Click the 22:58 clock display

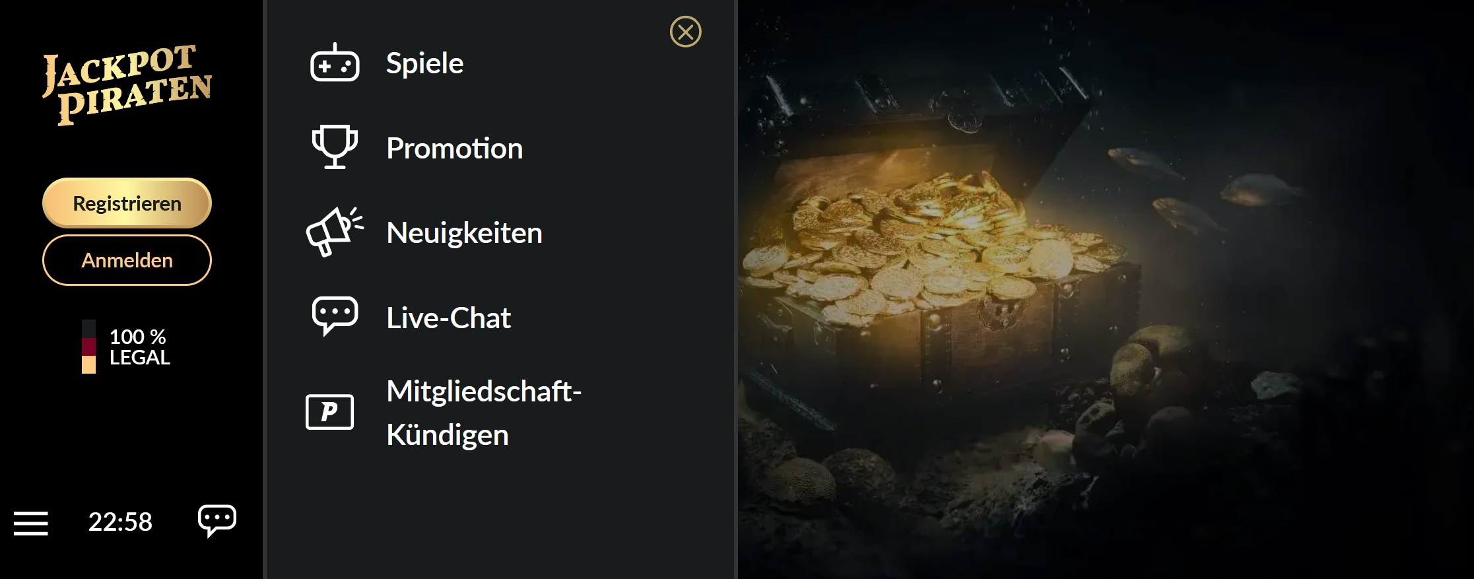tap(120, 522)
